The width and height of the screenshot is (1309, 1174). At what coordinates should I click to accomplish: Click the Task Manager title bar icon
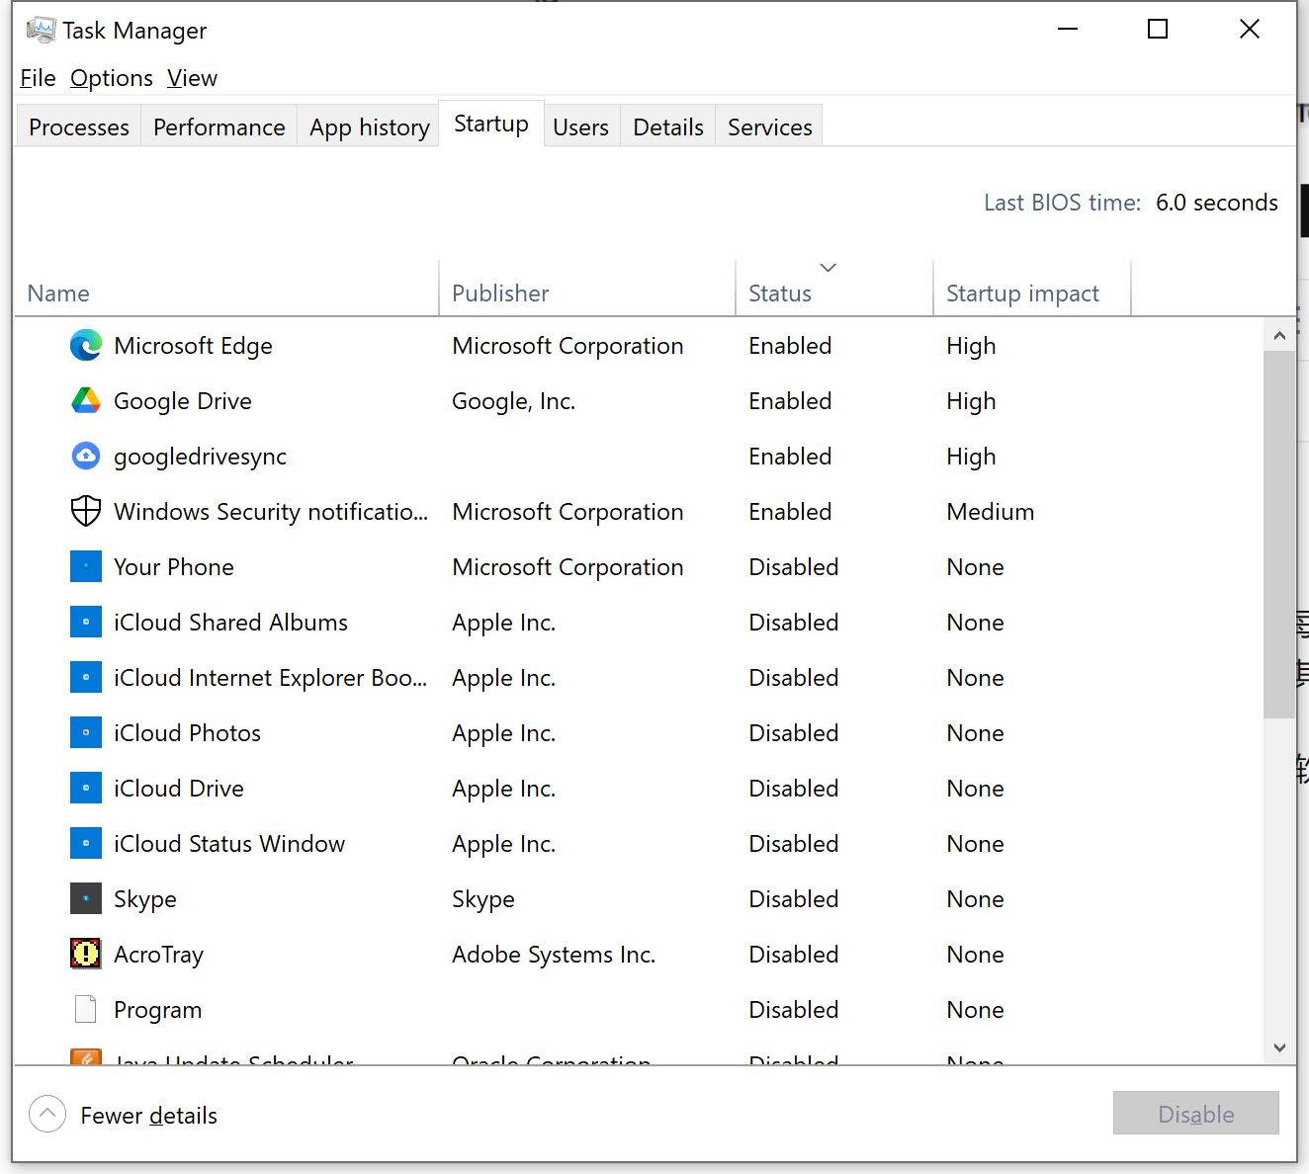coord(41,30)
